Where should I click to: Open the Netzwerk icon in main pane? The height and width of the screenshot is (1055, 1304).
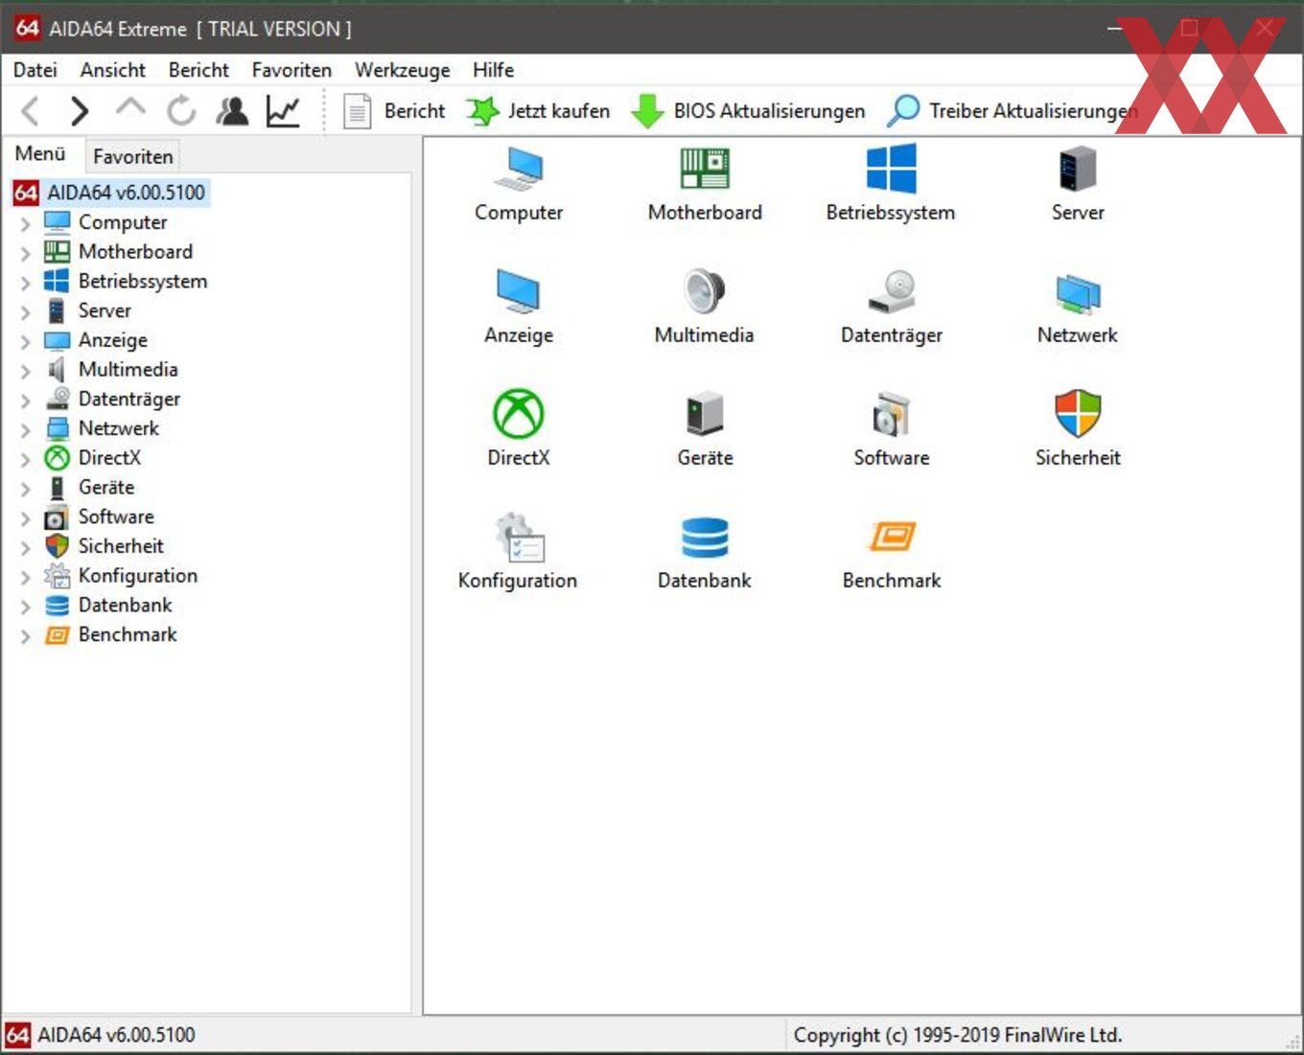click(1078, 292)
